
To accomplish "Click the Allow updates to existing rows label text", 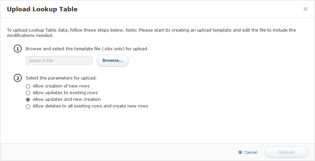I will (x=65, y=93).
